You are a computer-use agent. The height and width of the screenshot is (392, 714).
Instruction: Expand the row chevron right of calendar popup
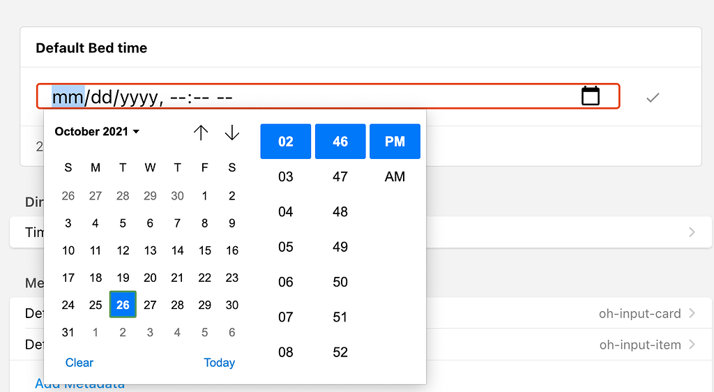coord(692,232)
